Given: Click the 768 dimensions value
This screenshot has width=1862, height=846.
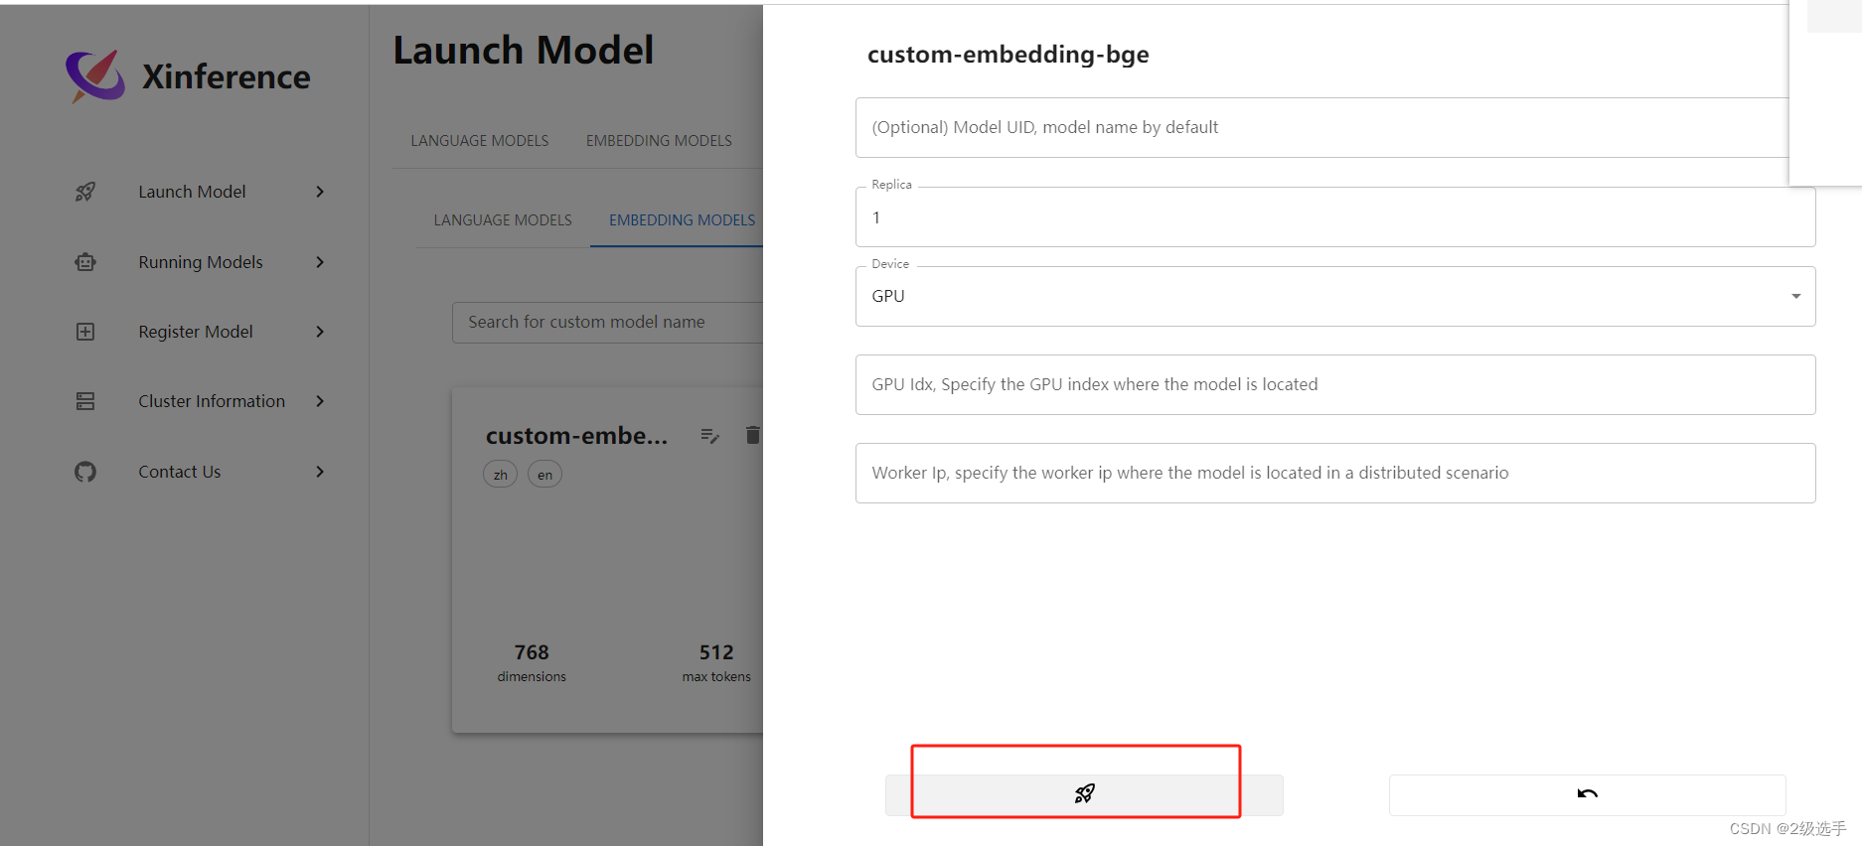Looking at the screenshot, I should coord(532,652).
